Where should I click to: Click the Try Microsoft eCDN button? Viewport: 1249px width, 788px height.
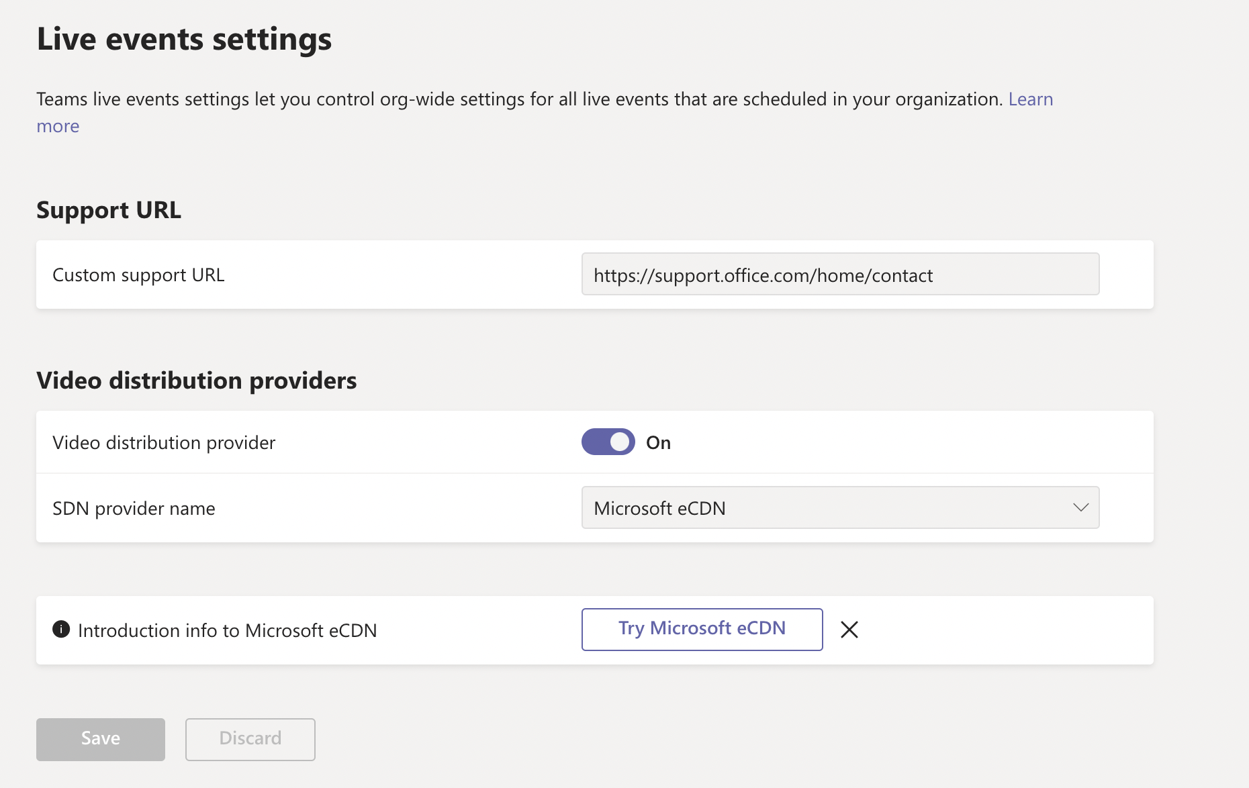(701, 629)
